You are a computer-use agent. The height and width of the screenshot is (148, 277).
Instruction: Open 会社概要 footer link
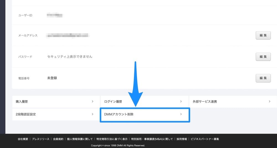tap(23, 139)
